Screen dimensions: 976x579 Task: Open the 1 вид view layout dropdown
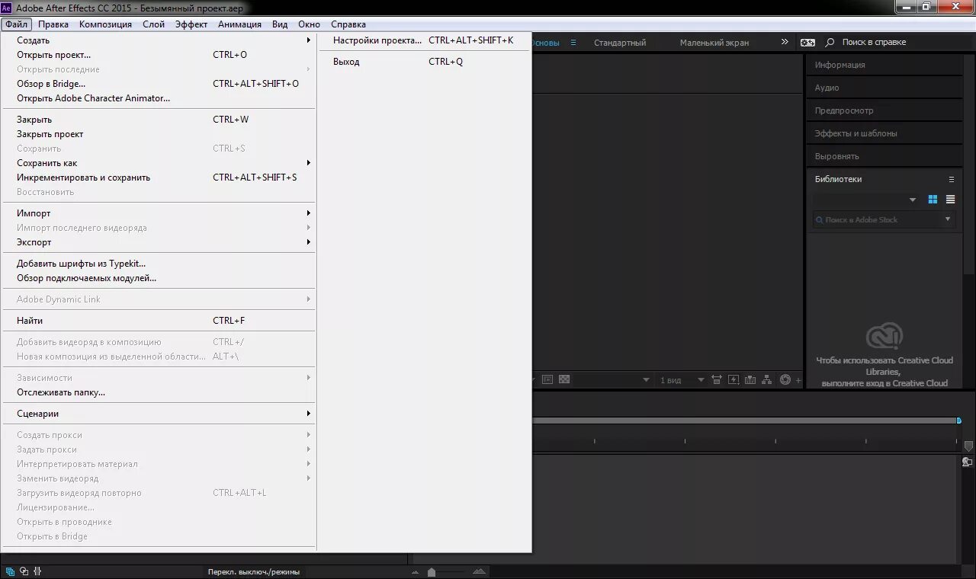[x=682, y=379]
